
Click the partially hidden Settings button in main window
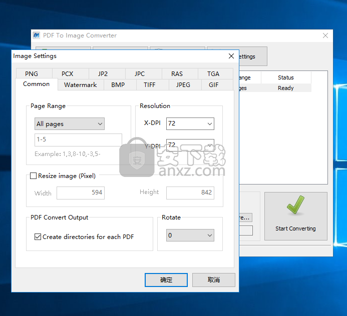coord(253,56)
